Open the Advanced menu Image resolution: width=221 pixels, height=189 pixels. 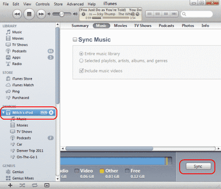click(x=75, y=4)
